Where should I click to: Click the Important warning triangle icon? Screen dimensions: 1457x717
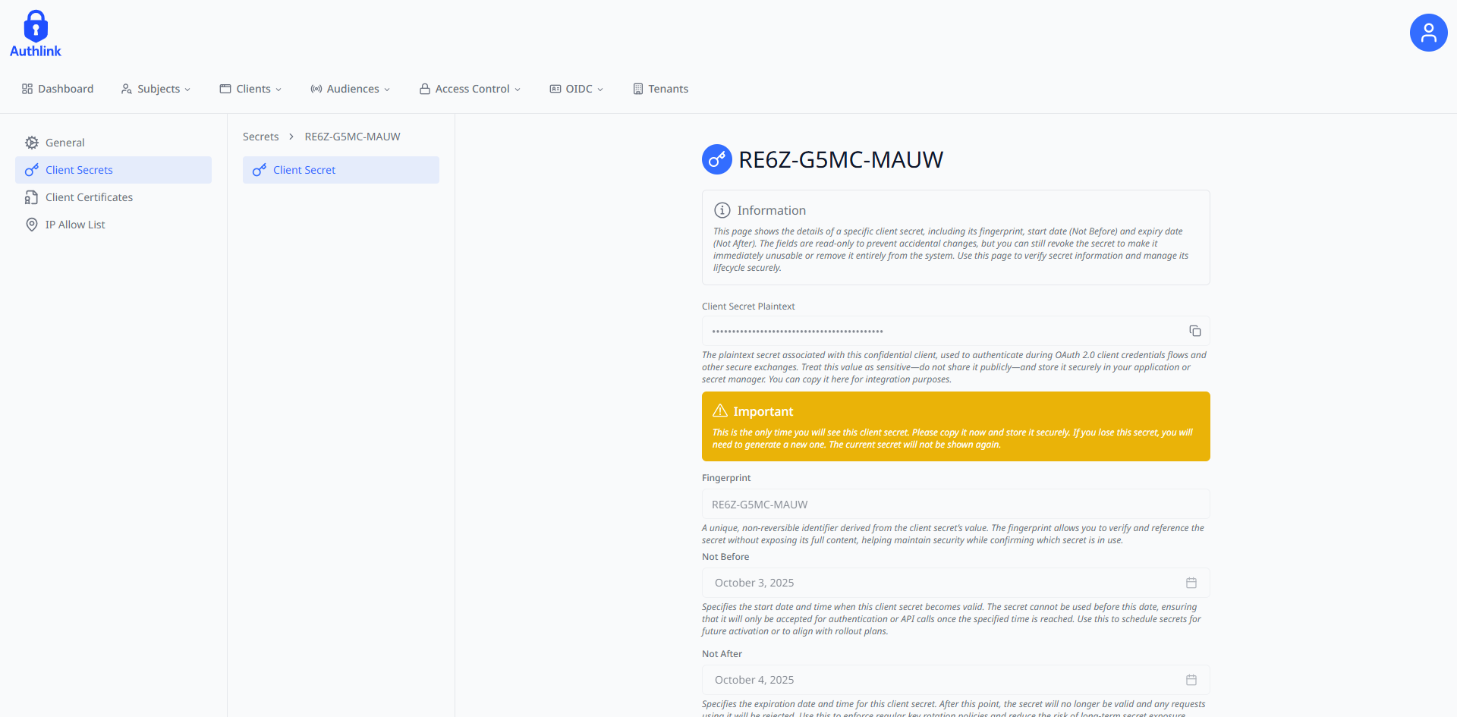pos(719,411)
